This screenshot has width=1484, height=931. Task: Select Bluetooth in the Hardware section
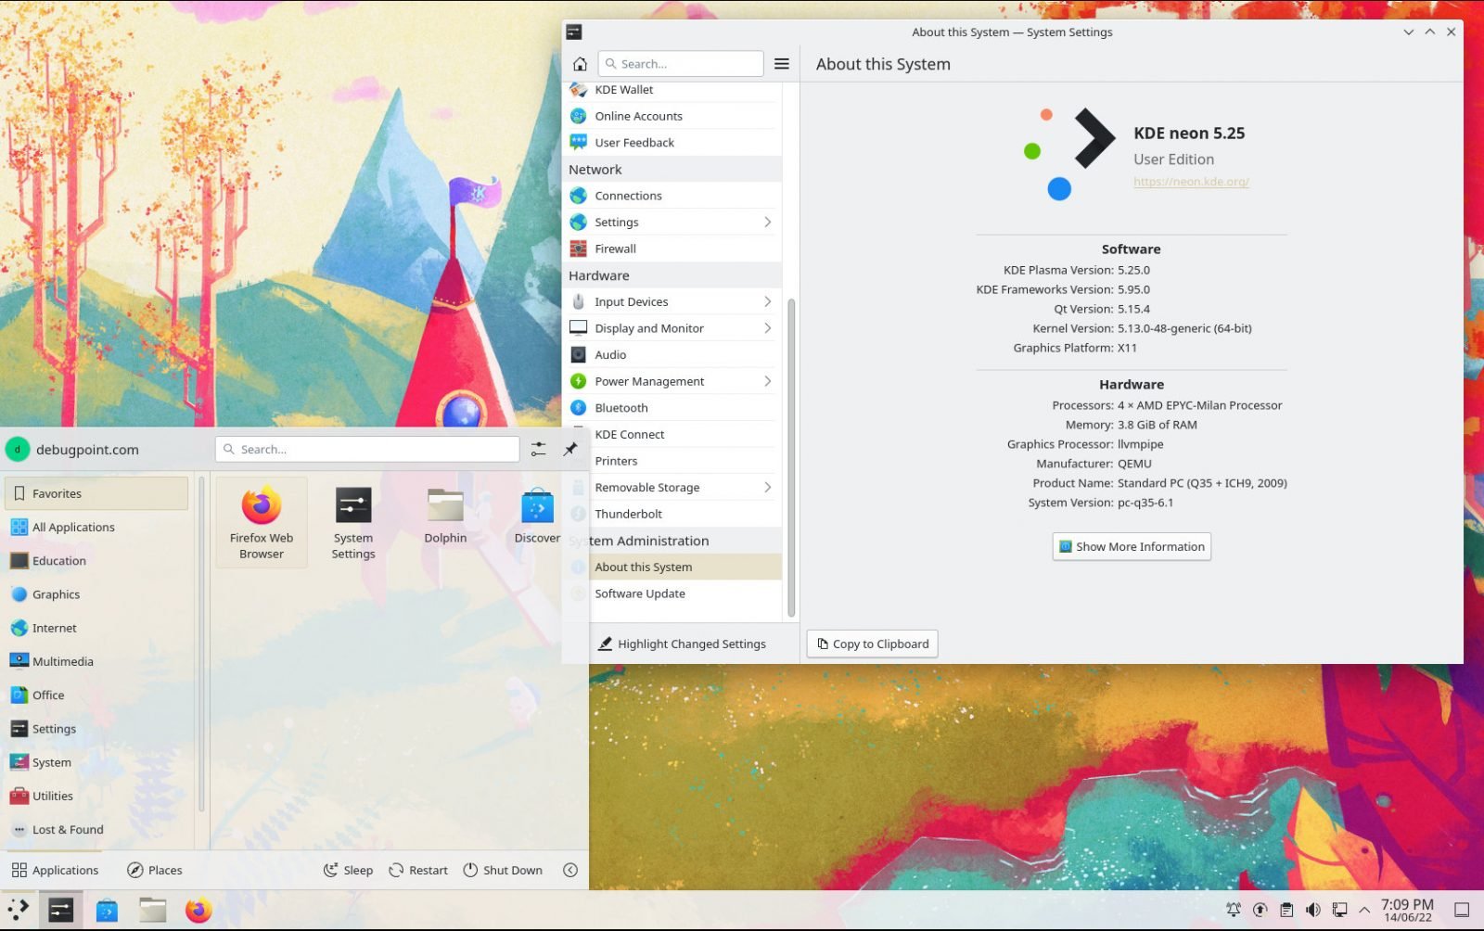(x=620, y=407)
